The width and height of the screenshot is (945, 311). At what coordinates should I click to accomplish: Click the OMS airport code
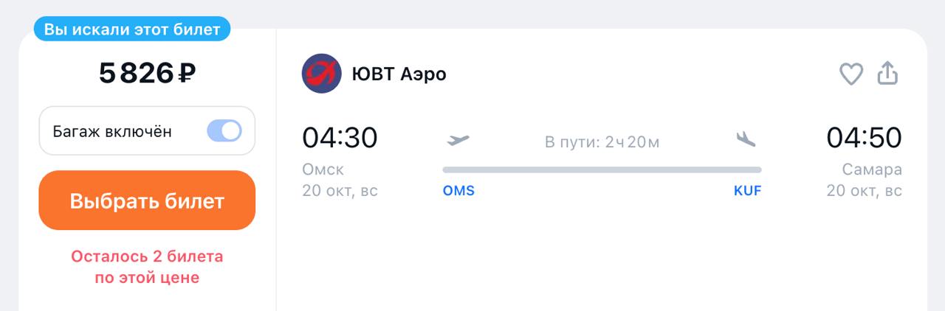458,192
